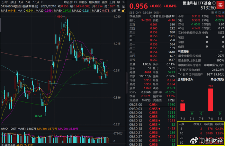This screenshot has height=146, width=225.
Task: Click 买一 price 0.956 row
Action: [x=152, y=44]
